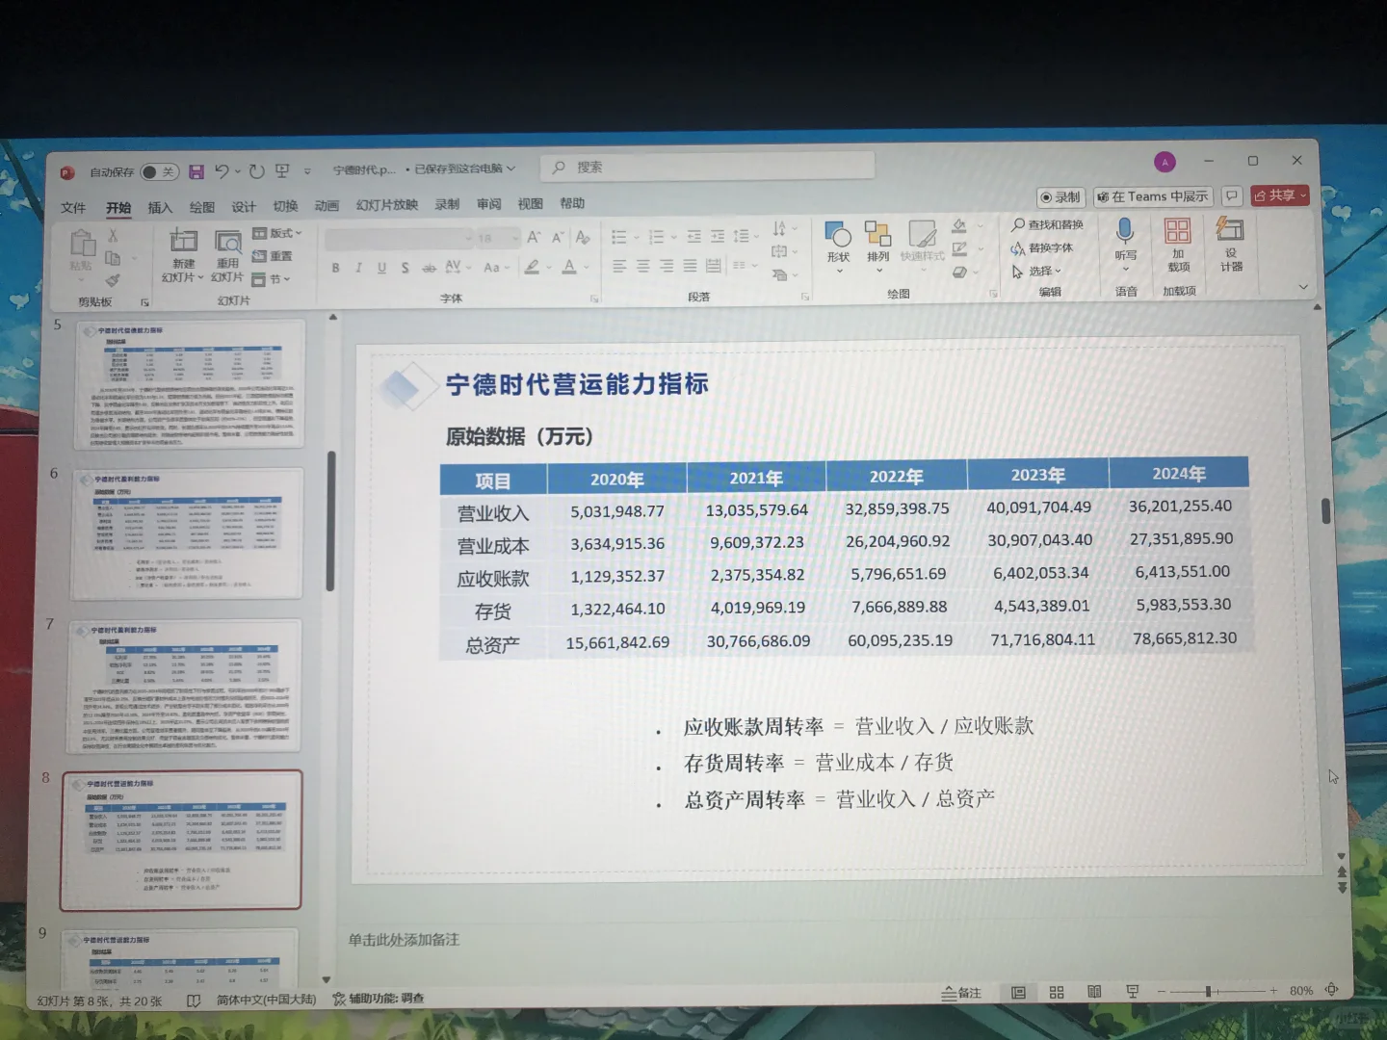The height and width of the screenshot is (1040, 1387).
Task: Click the Redo/Repeat icon
Action: pos(256,171)
